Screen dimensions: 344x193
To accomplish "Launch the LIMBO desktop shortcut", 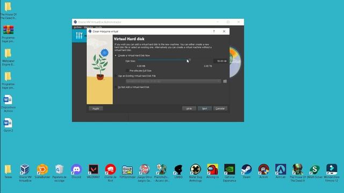I will [178, 171].
